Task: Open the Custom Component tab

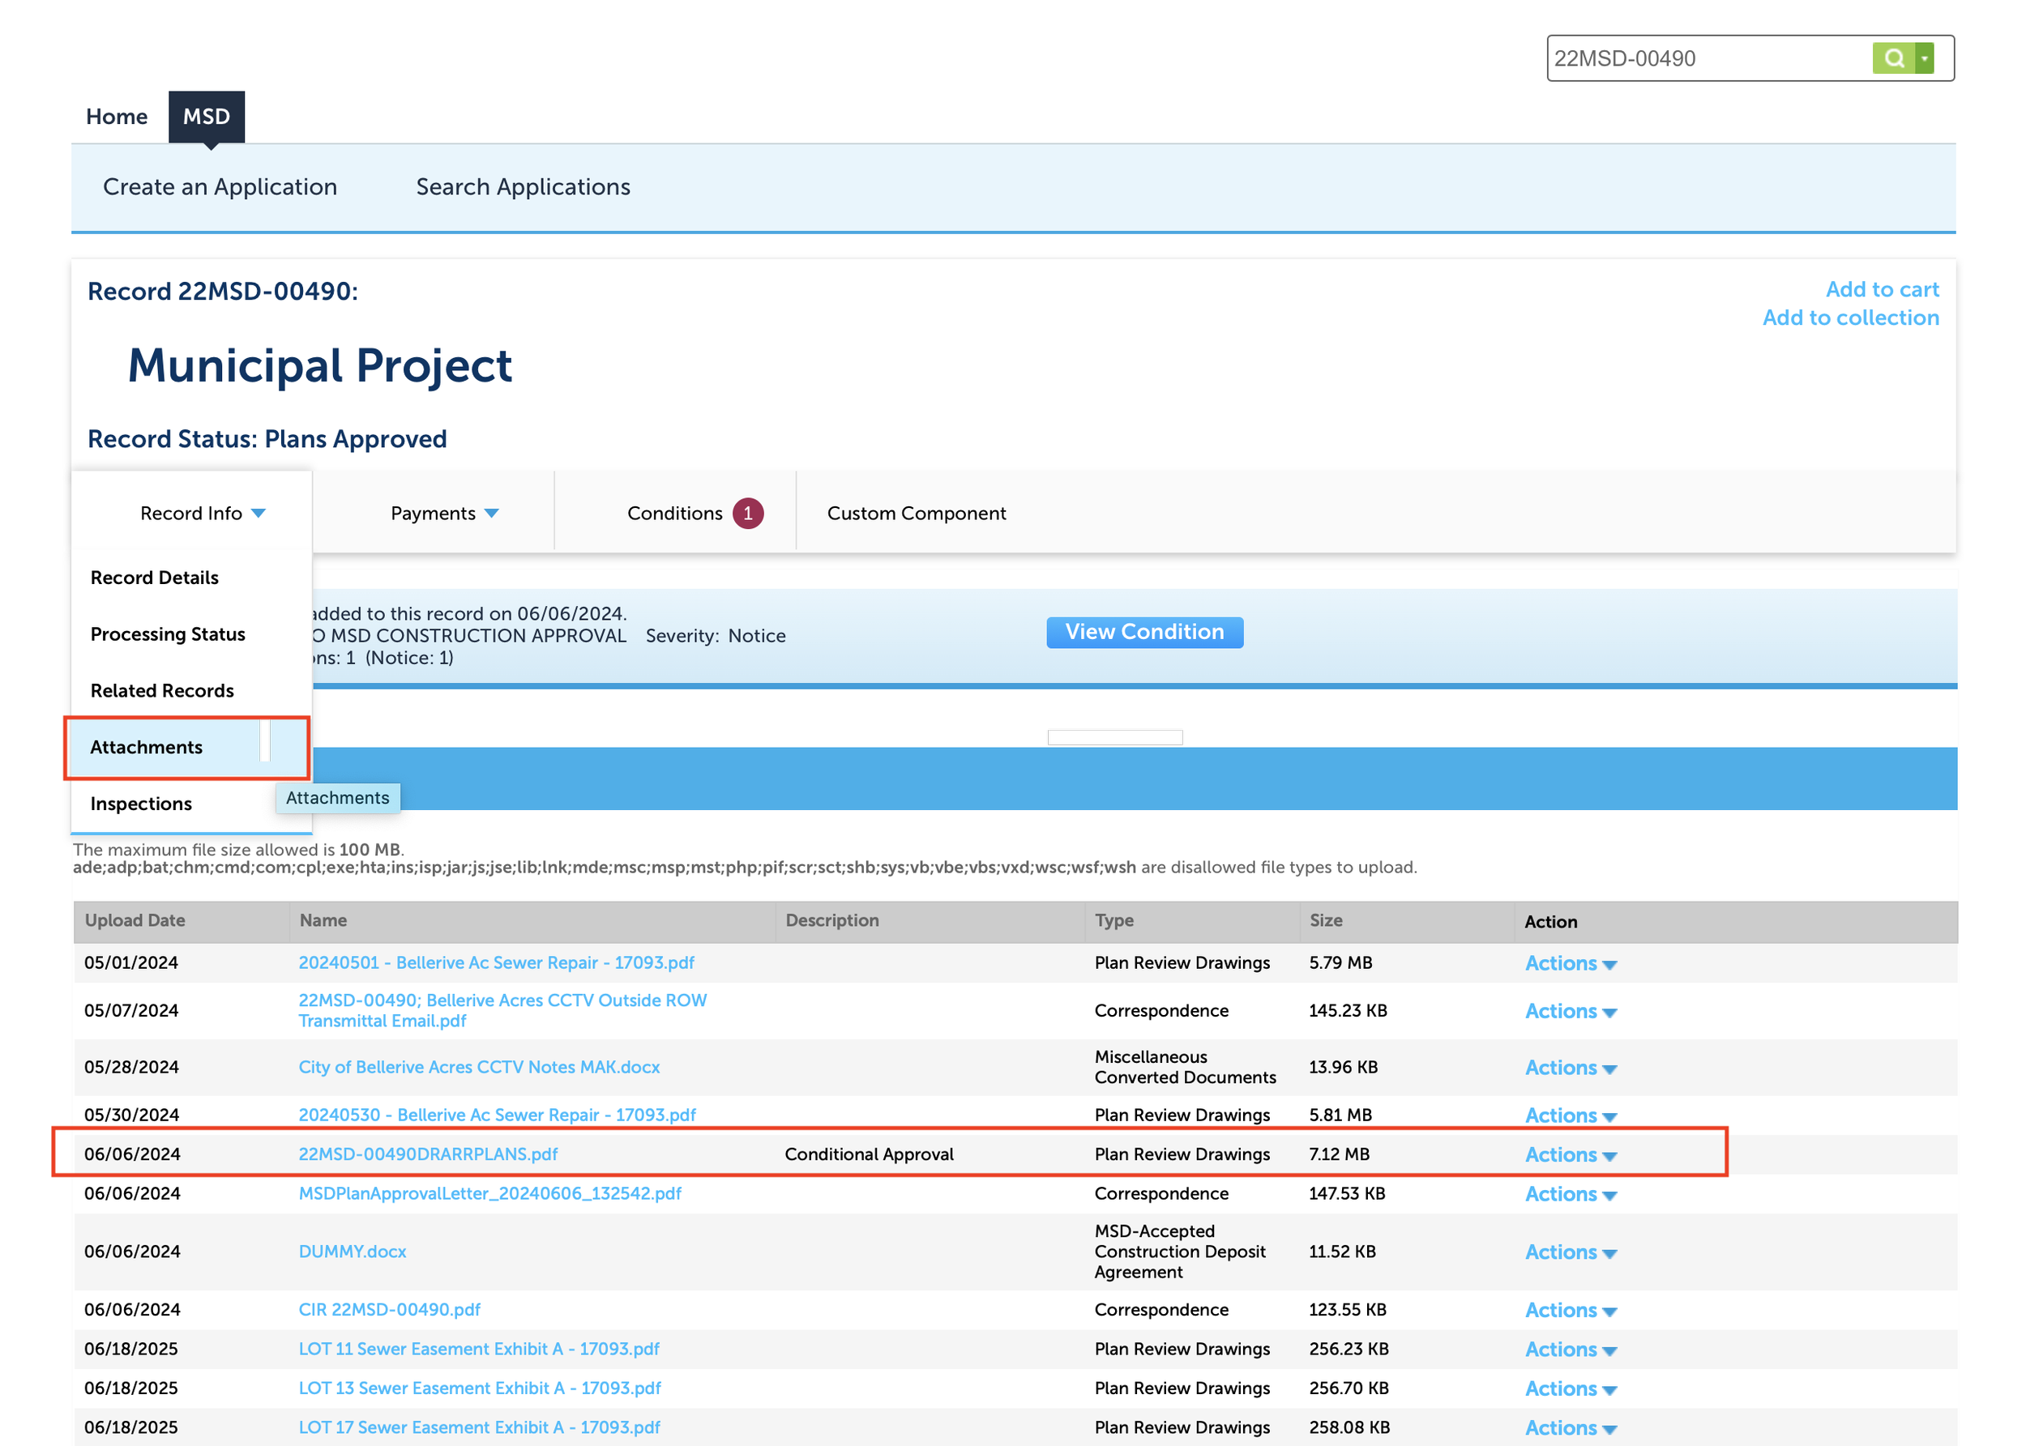Action: (916, 513)
